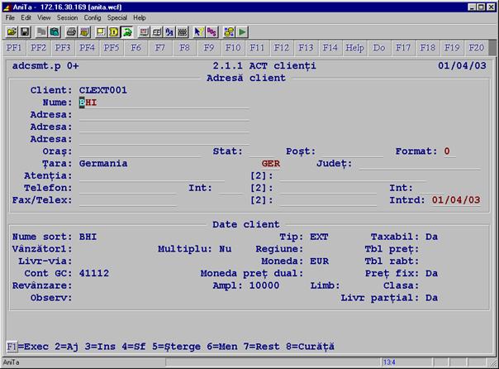Click the yellow D toolbar icon
The width and height of the screenshot is (499, 369).
(x=114, y=31)
